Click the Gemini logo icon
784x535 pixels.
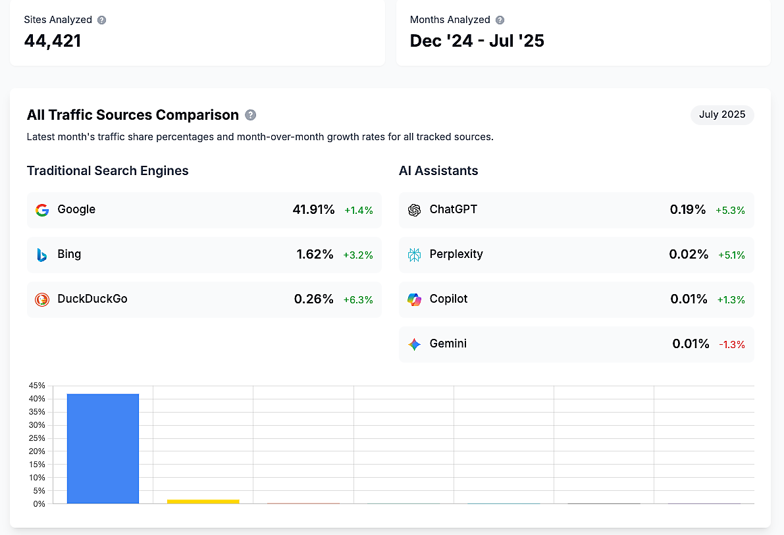click(414, 344)
